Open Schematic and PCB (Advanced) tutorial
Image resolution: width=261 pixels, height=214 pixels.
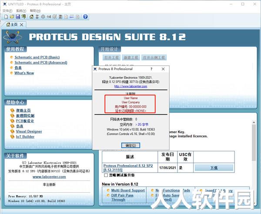pos(41,63)
